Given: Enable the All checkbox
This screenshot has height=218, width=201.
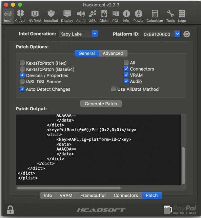Looking at the screenshot, I should tap(126, 63).
